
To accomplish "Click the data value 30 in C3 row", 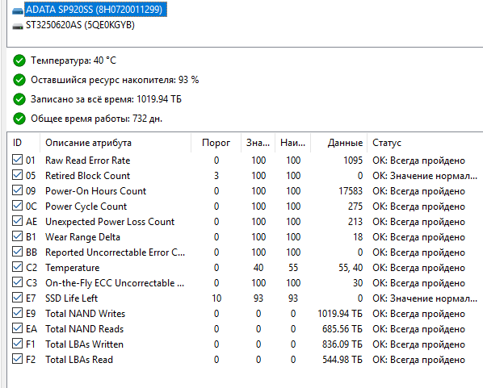I will (x=358, y=283).
